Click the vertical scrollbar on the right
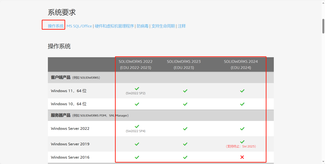 [x=323, y=24]
